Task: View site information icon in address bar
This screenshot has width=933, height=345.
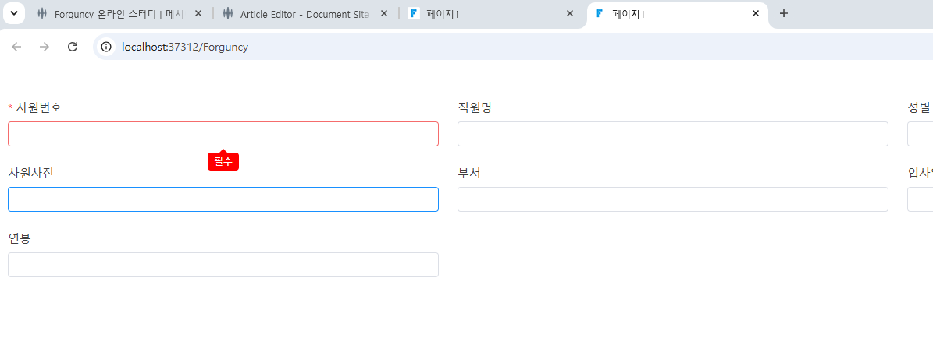Action: tap(106, 47)
